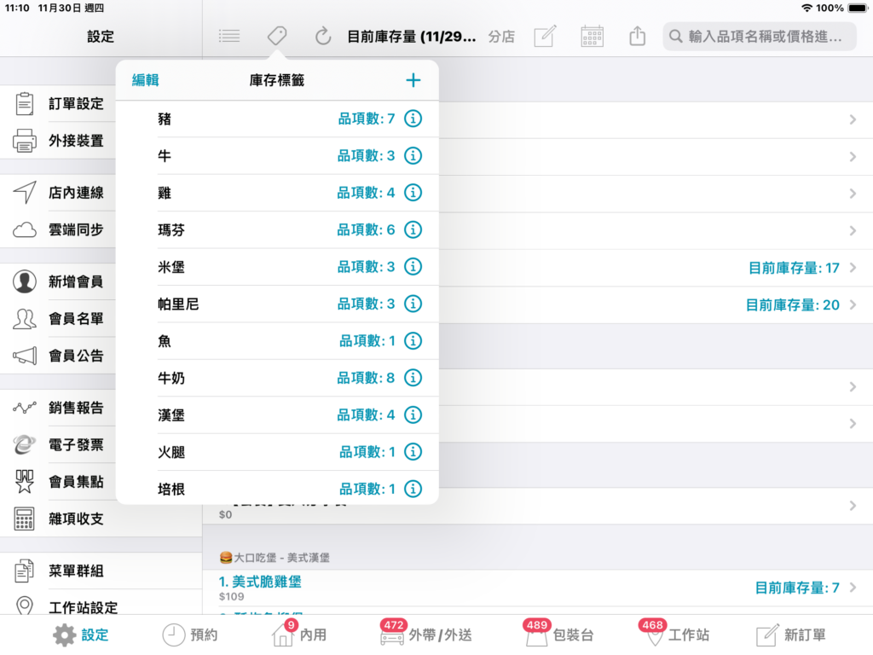This screenshot has height=655, width=873.
Task: Open 外接裝置 printer icon
Action: [25, 141]
